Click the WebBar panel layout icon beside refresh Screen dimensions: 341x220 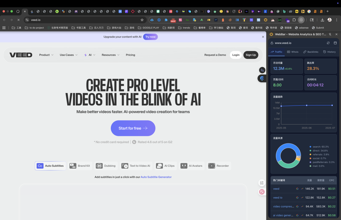335,43
